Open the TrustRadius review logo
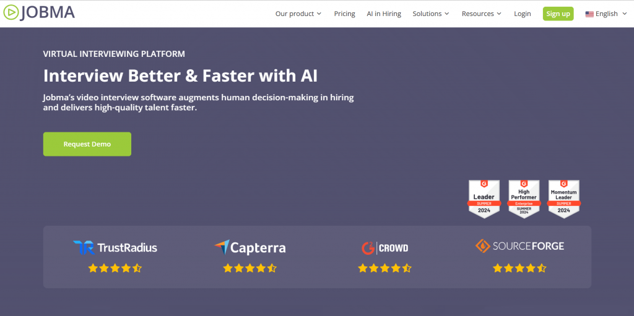Image resolution: width=634 pixels, height=316 pixels. tap(115, 247)
